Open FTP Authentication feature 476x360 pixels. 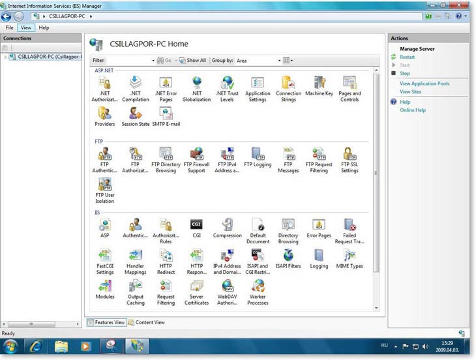105,160
